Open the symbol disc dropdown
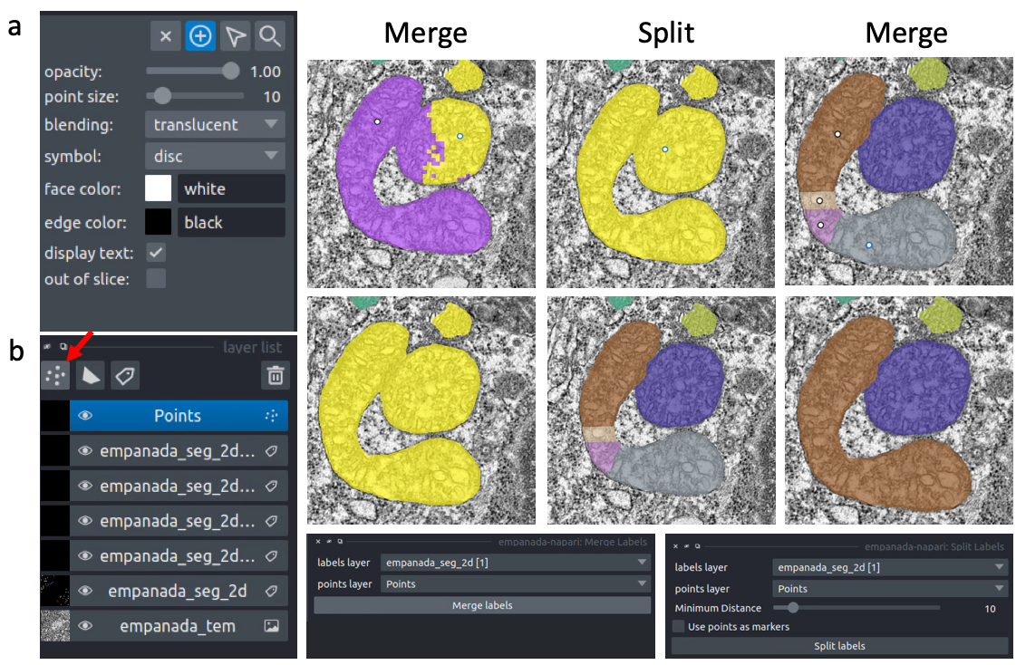 215,157
